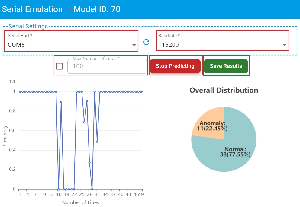
Task: Click the first data point at line 1
Action: click(20, 91)
